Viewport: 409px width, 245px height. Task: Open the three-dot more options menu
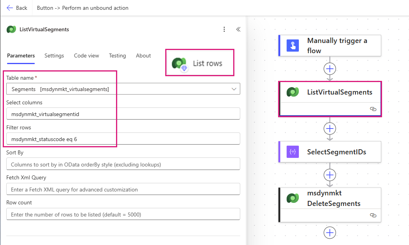point(224,29)
